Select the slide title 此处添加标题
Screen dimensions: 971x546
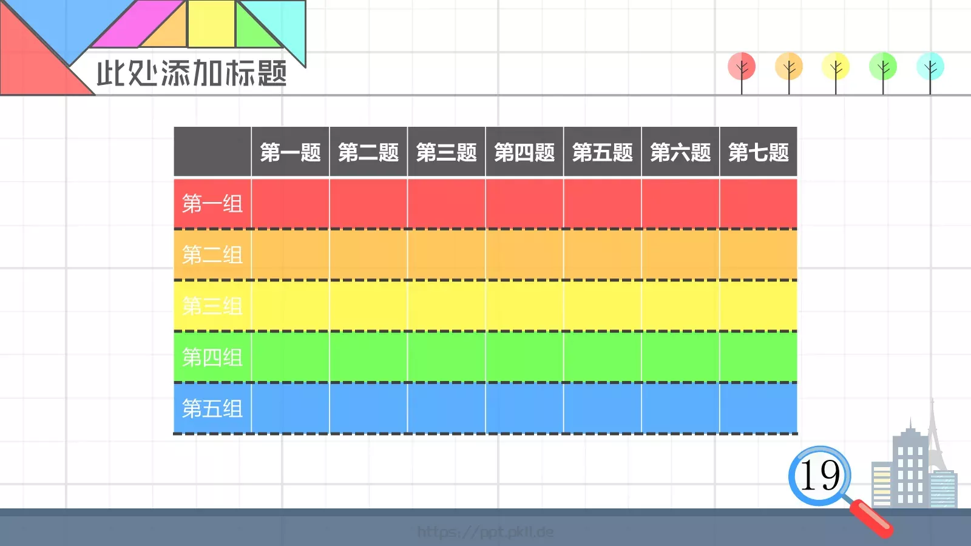pos(192,73)
